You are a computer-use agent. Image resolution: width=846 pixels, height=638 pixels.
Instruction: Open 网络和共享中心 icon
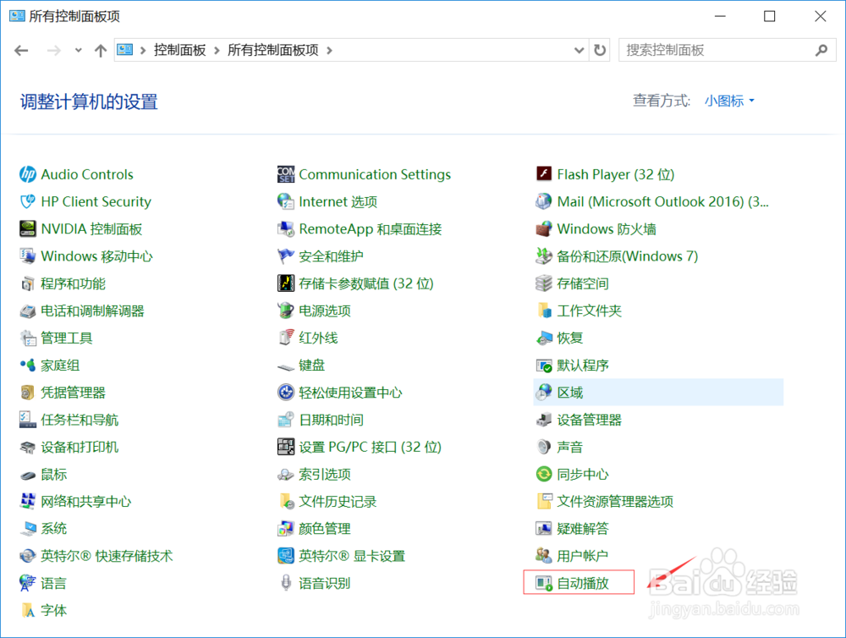click(28, 502)
